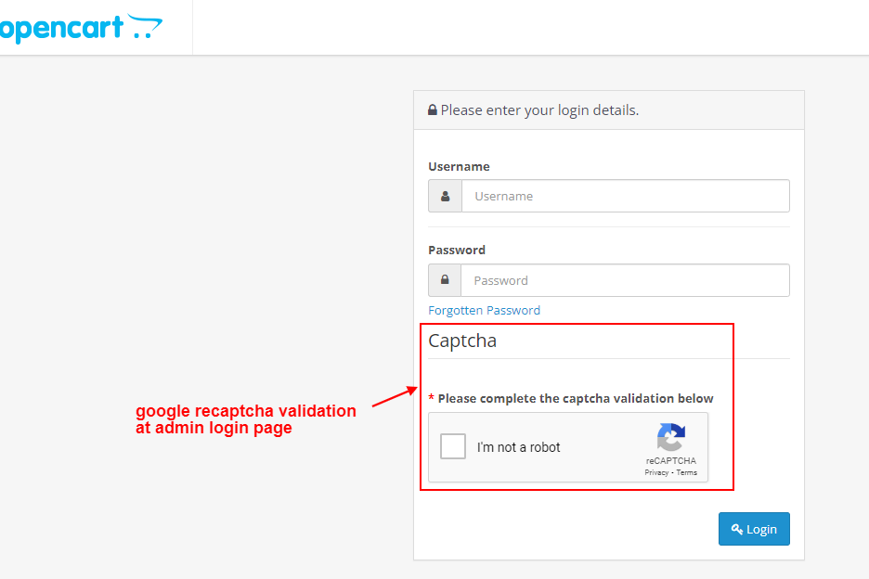Click the Username field label
The width and height of the screenshot is (869, 579).
[x=459, y=166]
